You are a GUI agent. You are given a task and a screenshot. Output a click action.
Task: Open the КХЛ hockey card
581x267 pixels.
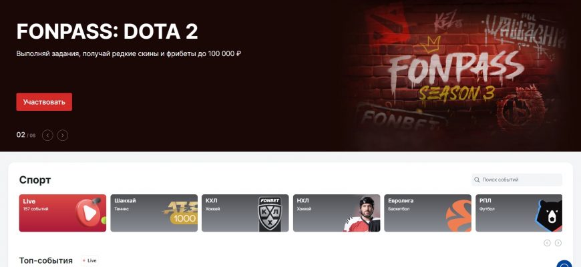click(x=245, y=213)
